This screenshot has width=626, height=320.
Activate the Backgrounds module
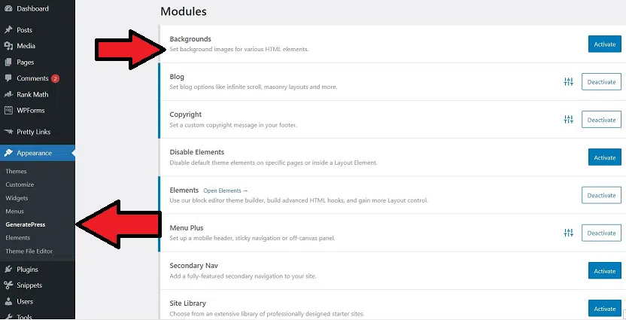tap(604, 44)
